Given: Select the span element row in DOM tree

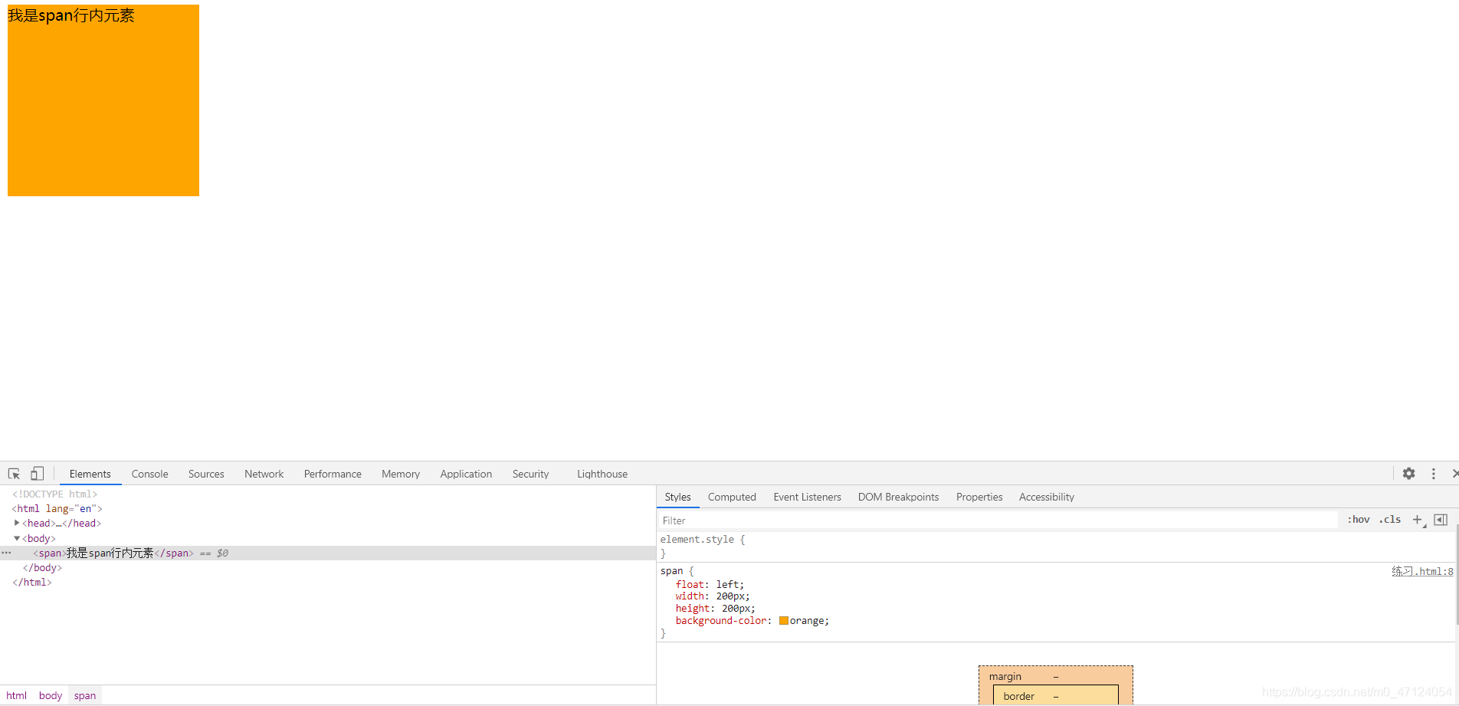Looking at the screenshot, I should (x=328, y=553).
